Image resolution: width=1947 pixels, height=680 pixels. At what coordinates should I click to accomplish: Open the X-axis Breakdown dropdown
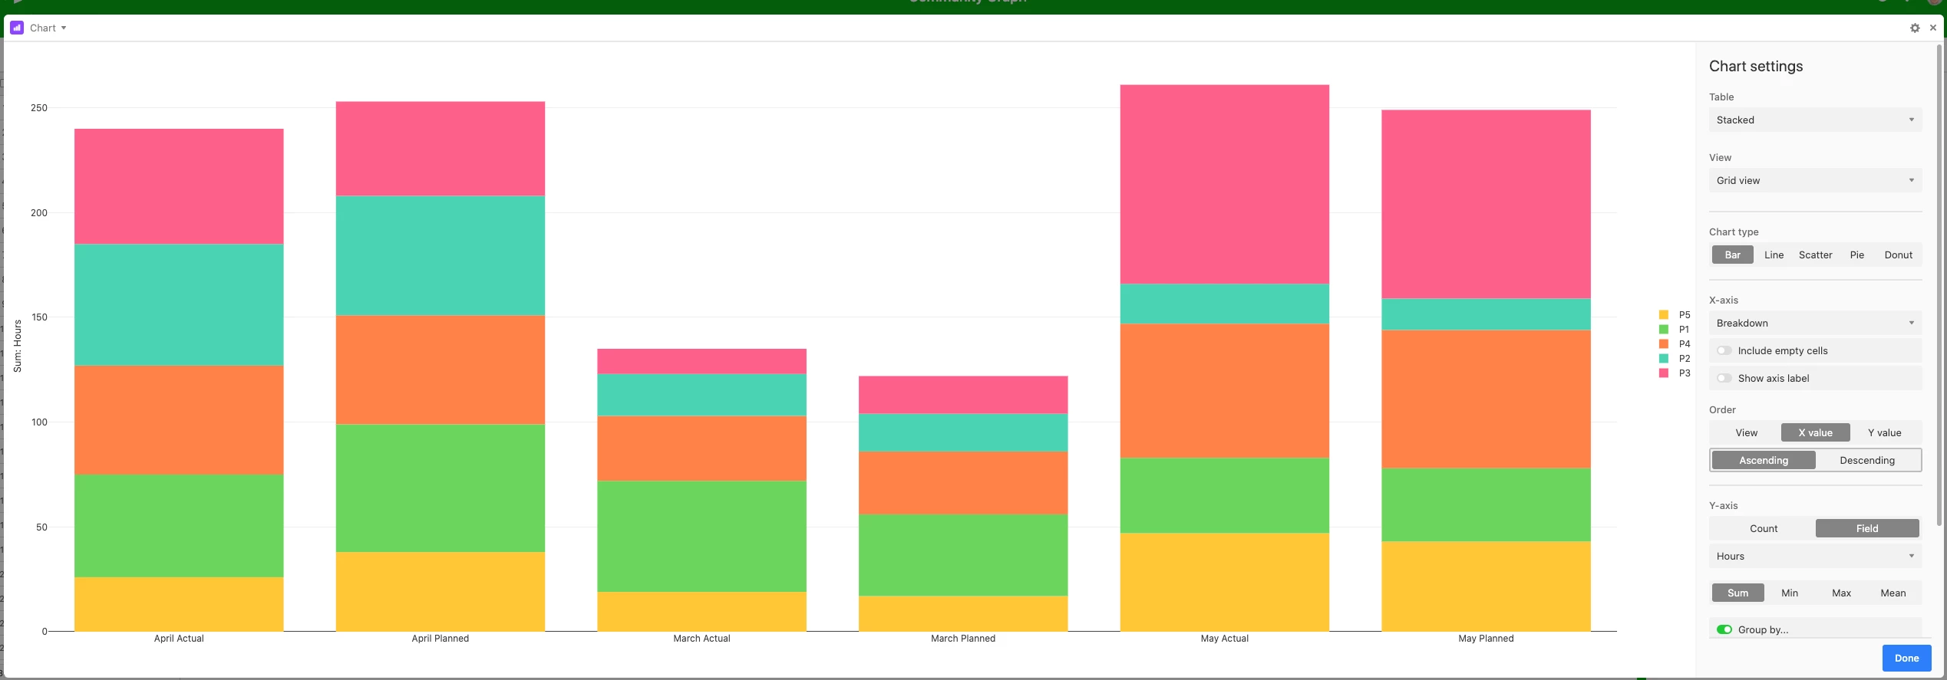1814,324
